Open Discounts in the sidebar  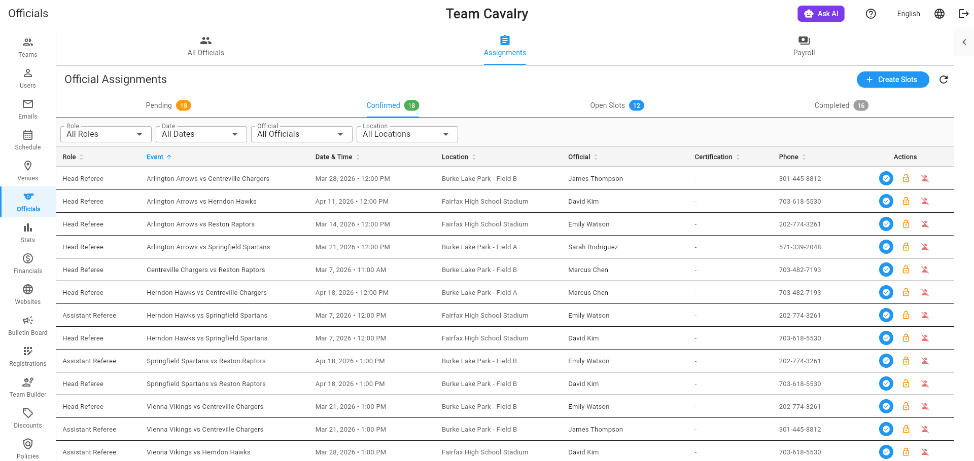point(28,418)
